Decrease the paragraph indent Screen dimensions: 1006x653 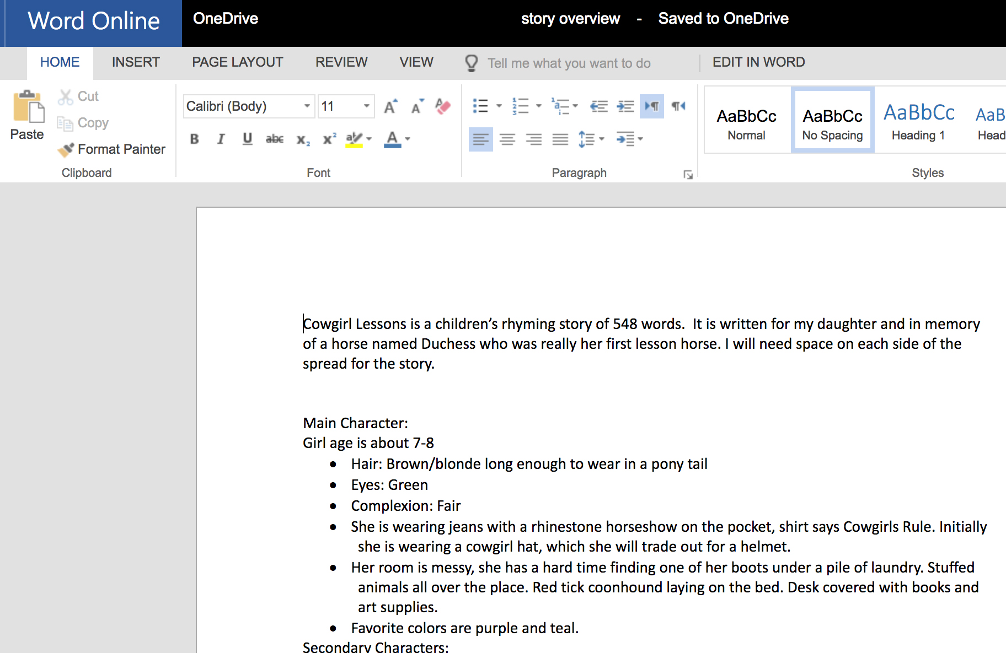point(599,106)
